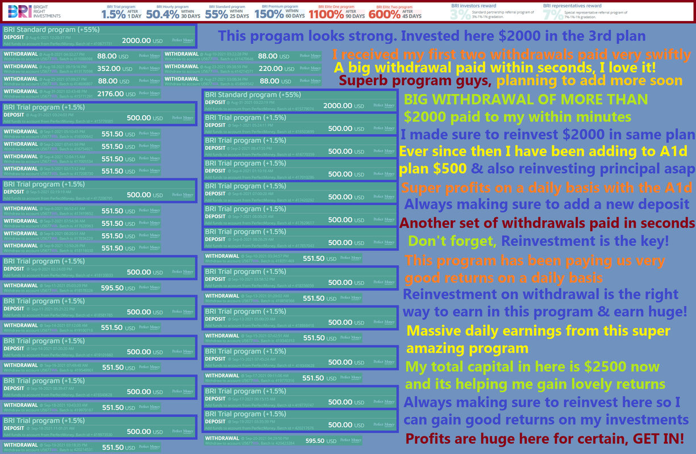
Task: Select the Sep-6-2021 06:52:41 AM withdrawal row
Action: (x=82, y=211)
